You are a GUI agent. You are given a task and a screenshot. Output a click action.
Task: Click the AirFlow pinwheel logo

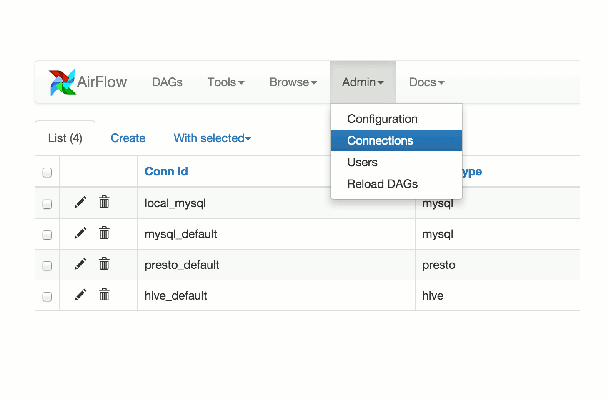click(61, 82)
